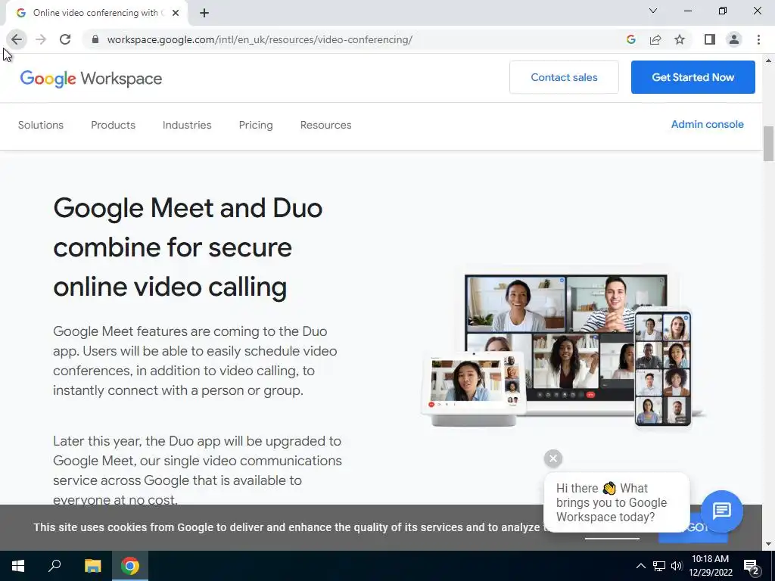
Task: Go back using the browser back arrow
Action: [17, 39]
